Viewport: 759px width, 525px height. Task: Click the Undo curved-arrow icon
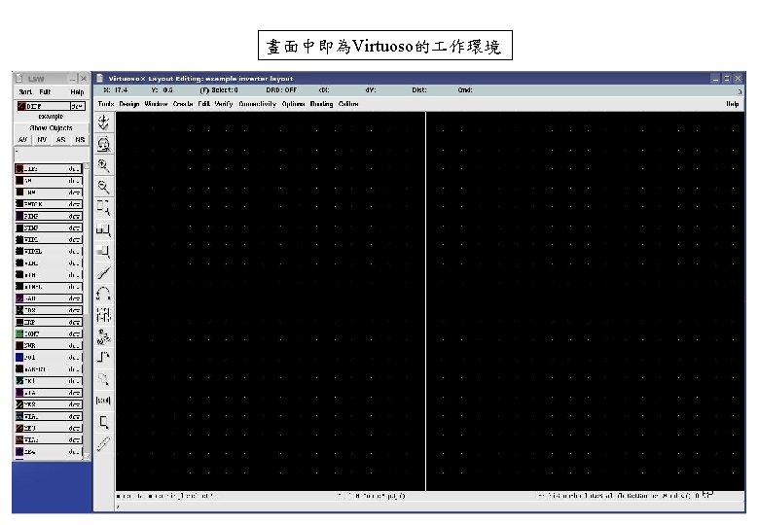tap(103, 294)
